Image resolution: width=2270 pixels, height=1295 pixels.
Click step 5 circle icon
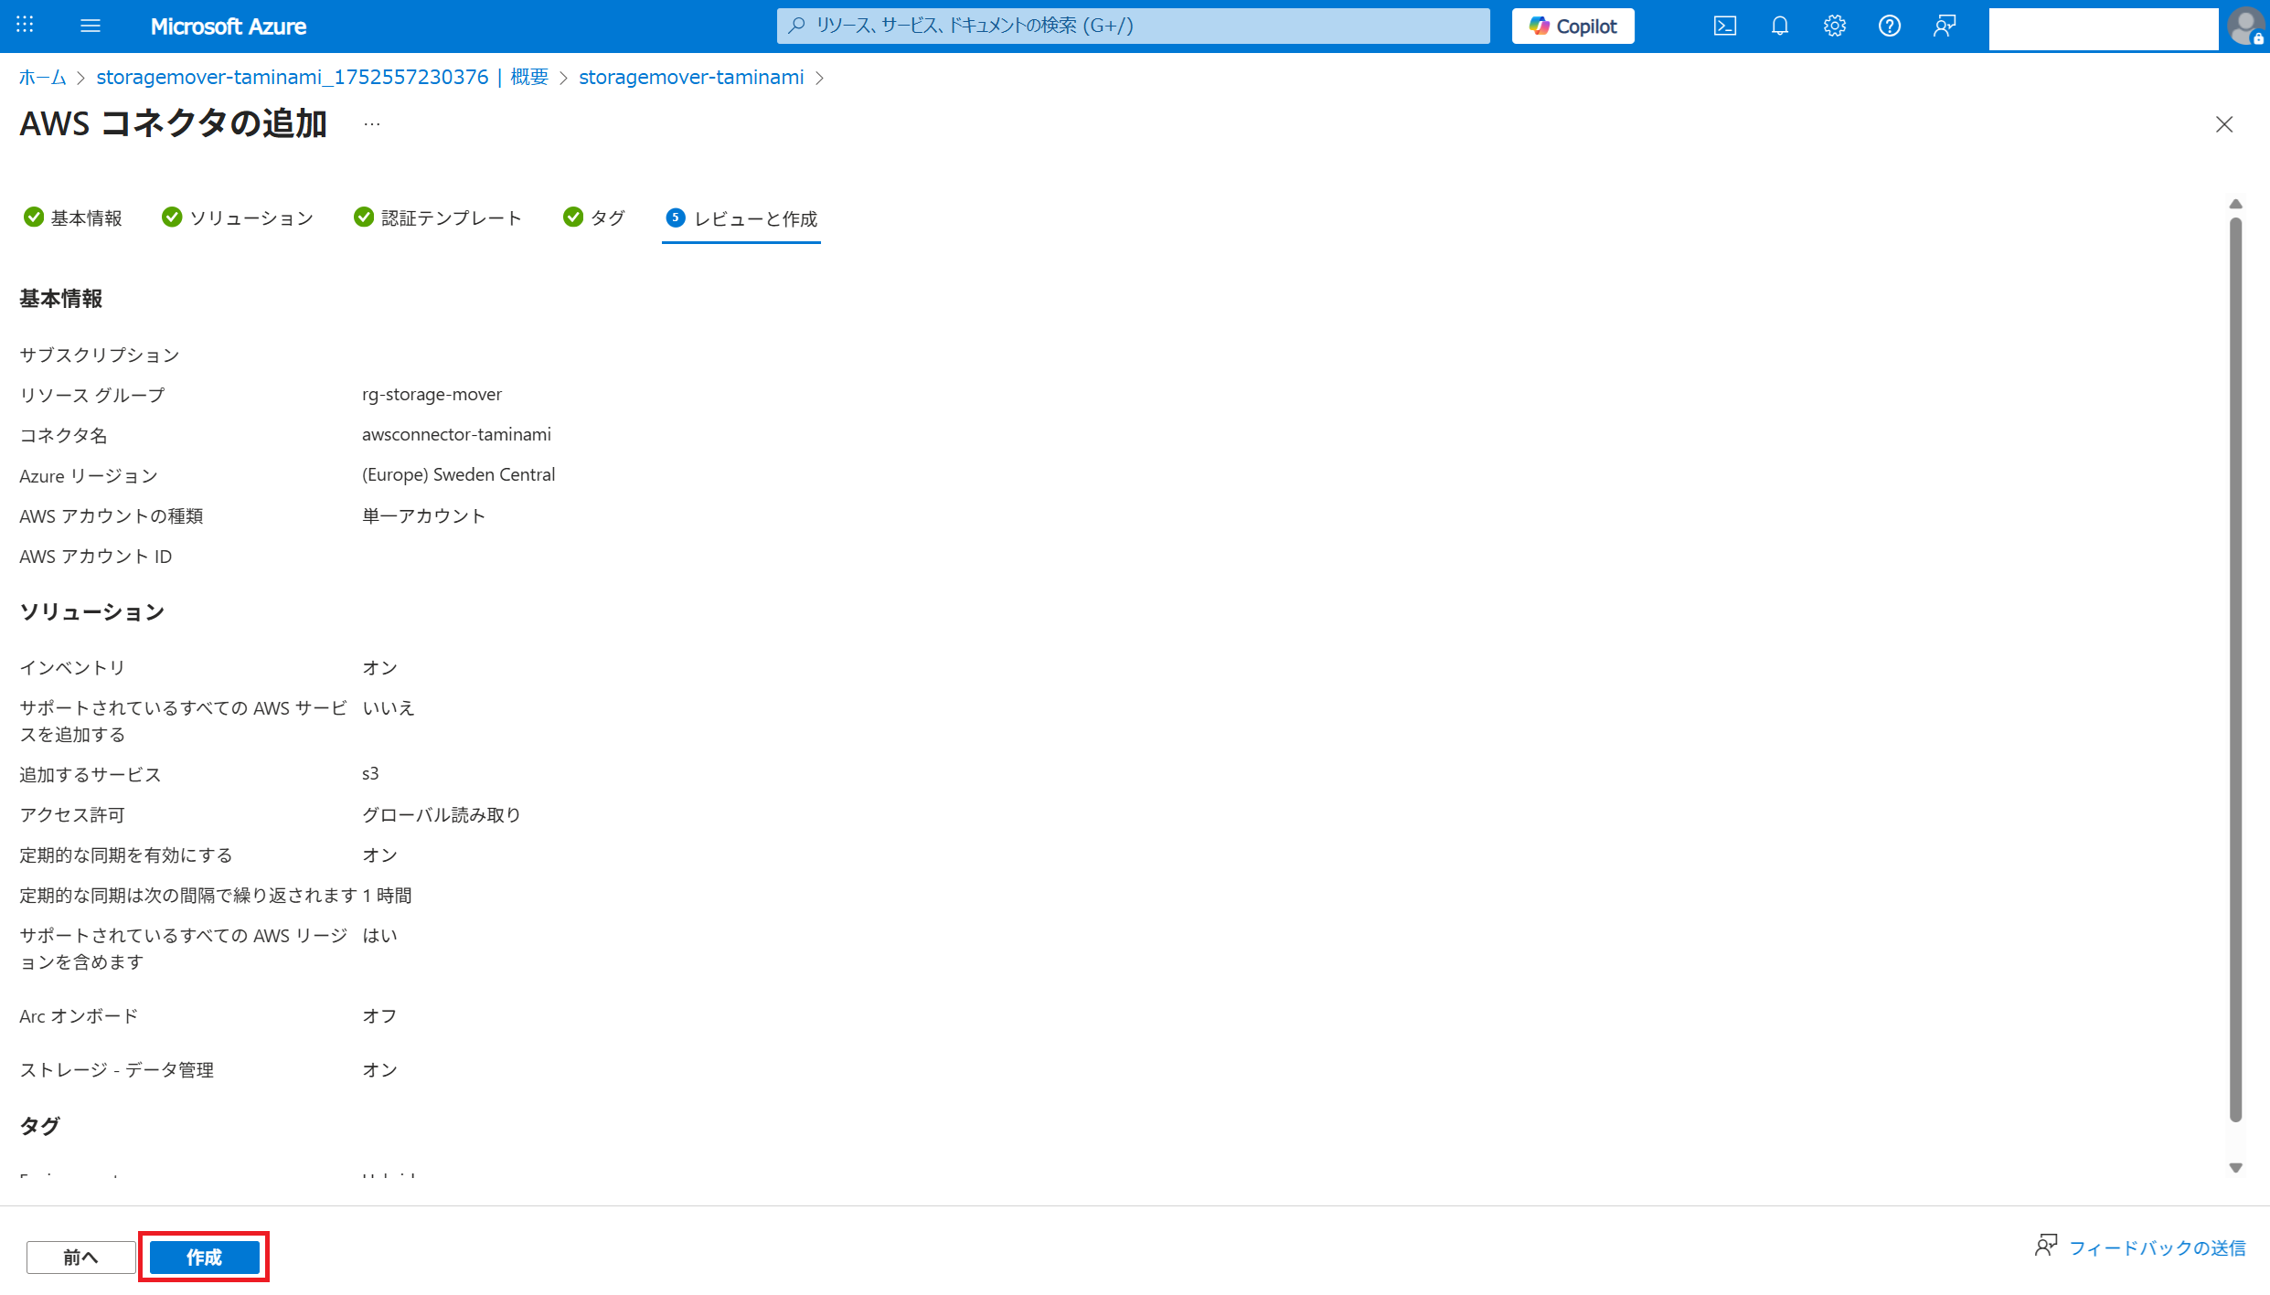[676, 218]
